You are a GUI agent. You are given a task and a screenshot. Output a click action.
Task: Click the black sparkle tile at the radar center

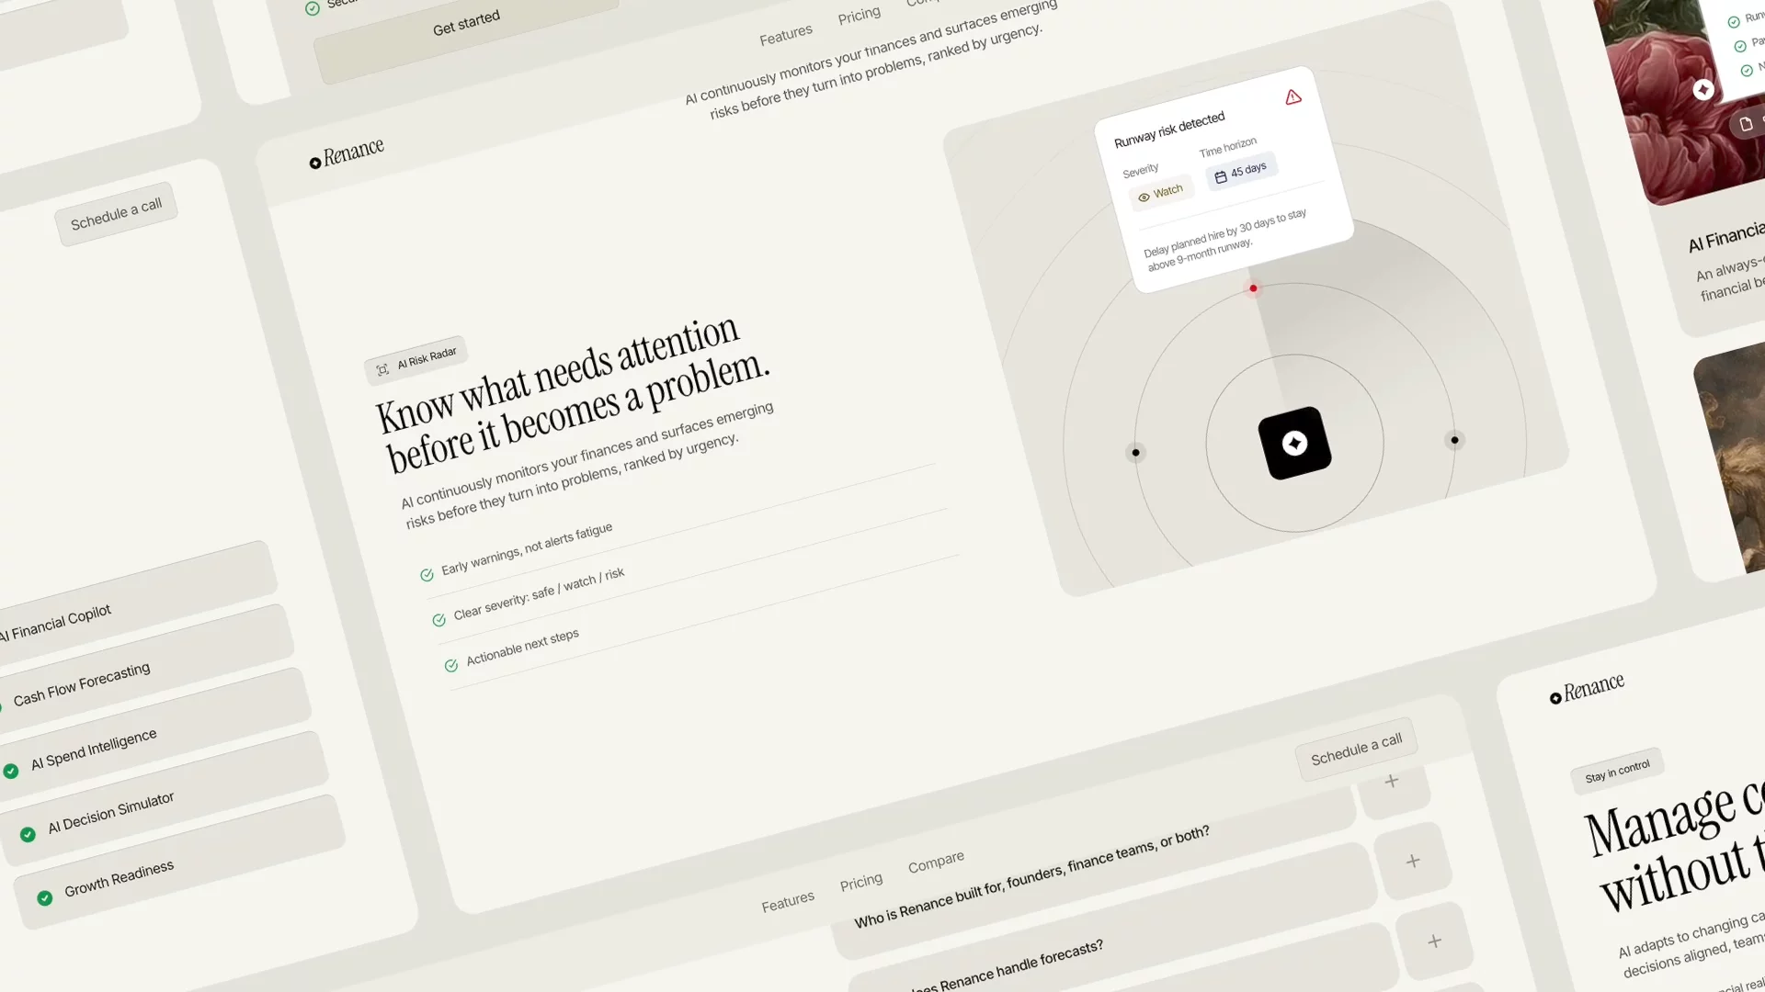(x=1295, y=443)
